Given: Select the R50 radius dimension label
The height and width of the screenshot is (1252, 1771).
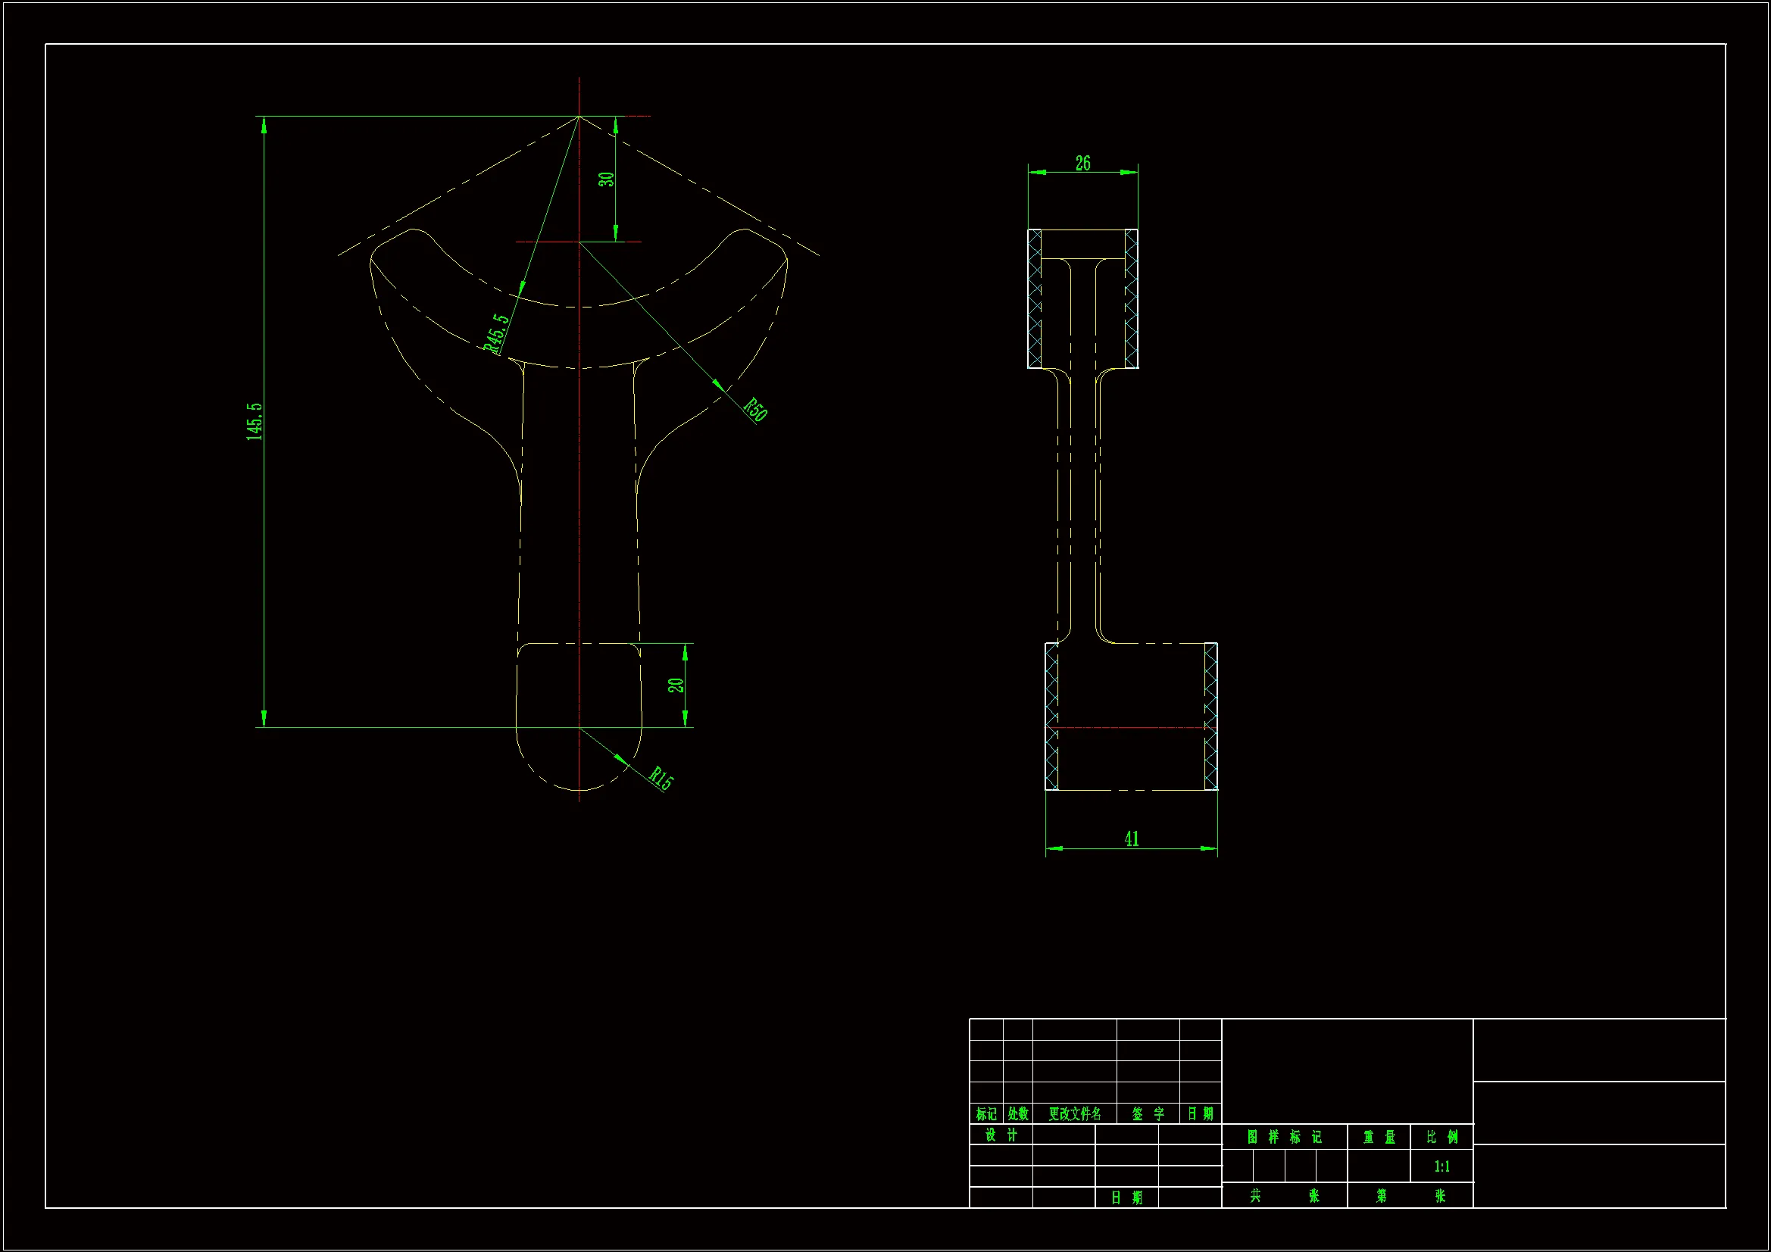Looking at the screenshot, I should 755,409.
